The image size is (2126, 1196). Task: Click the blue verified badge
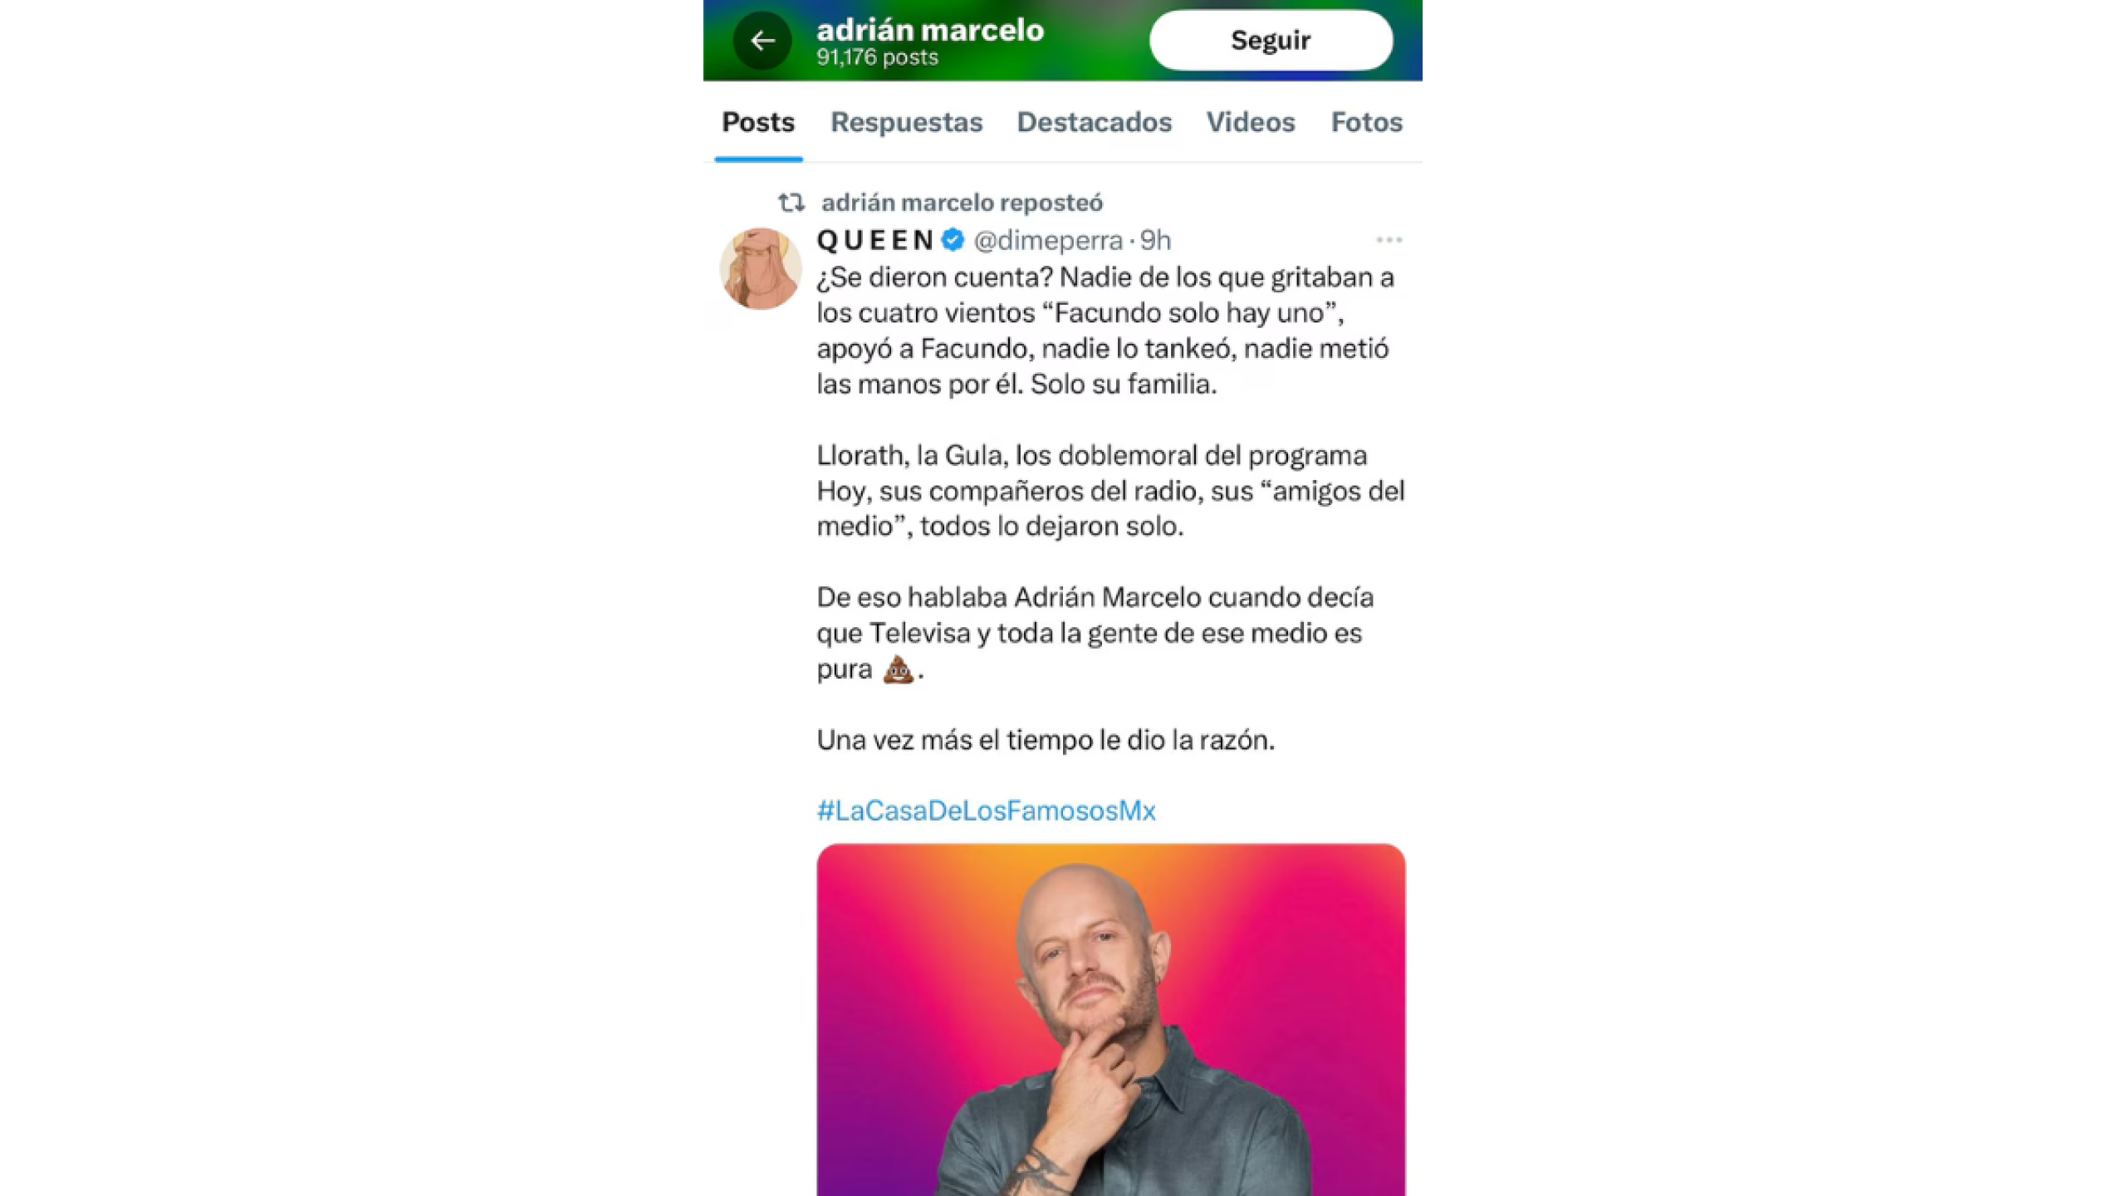pyautogui.click(x=953, y=240)
